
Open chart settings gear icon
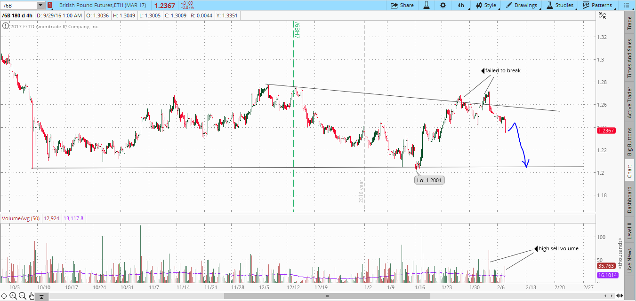(443, 5)
